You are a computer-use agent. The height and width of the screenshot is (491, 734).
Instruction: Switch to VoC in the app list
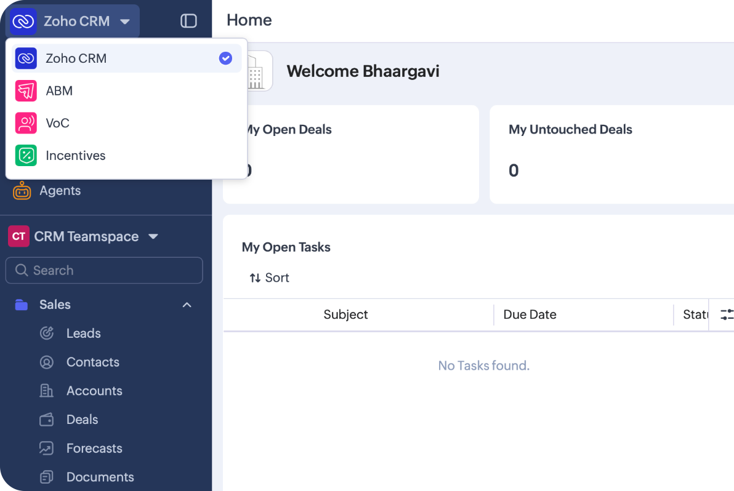coord(126,123)
